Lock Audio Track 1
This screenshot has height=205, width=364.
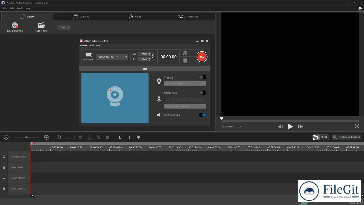(x=4, y=178)
